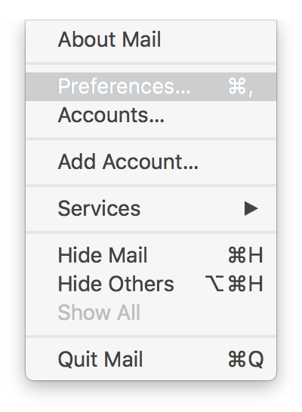Viewport: 302px width, 412px height.
Task: Click the ⌘, shortcut beside Preferences
Action: 241,87
